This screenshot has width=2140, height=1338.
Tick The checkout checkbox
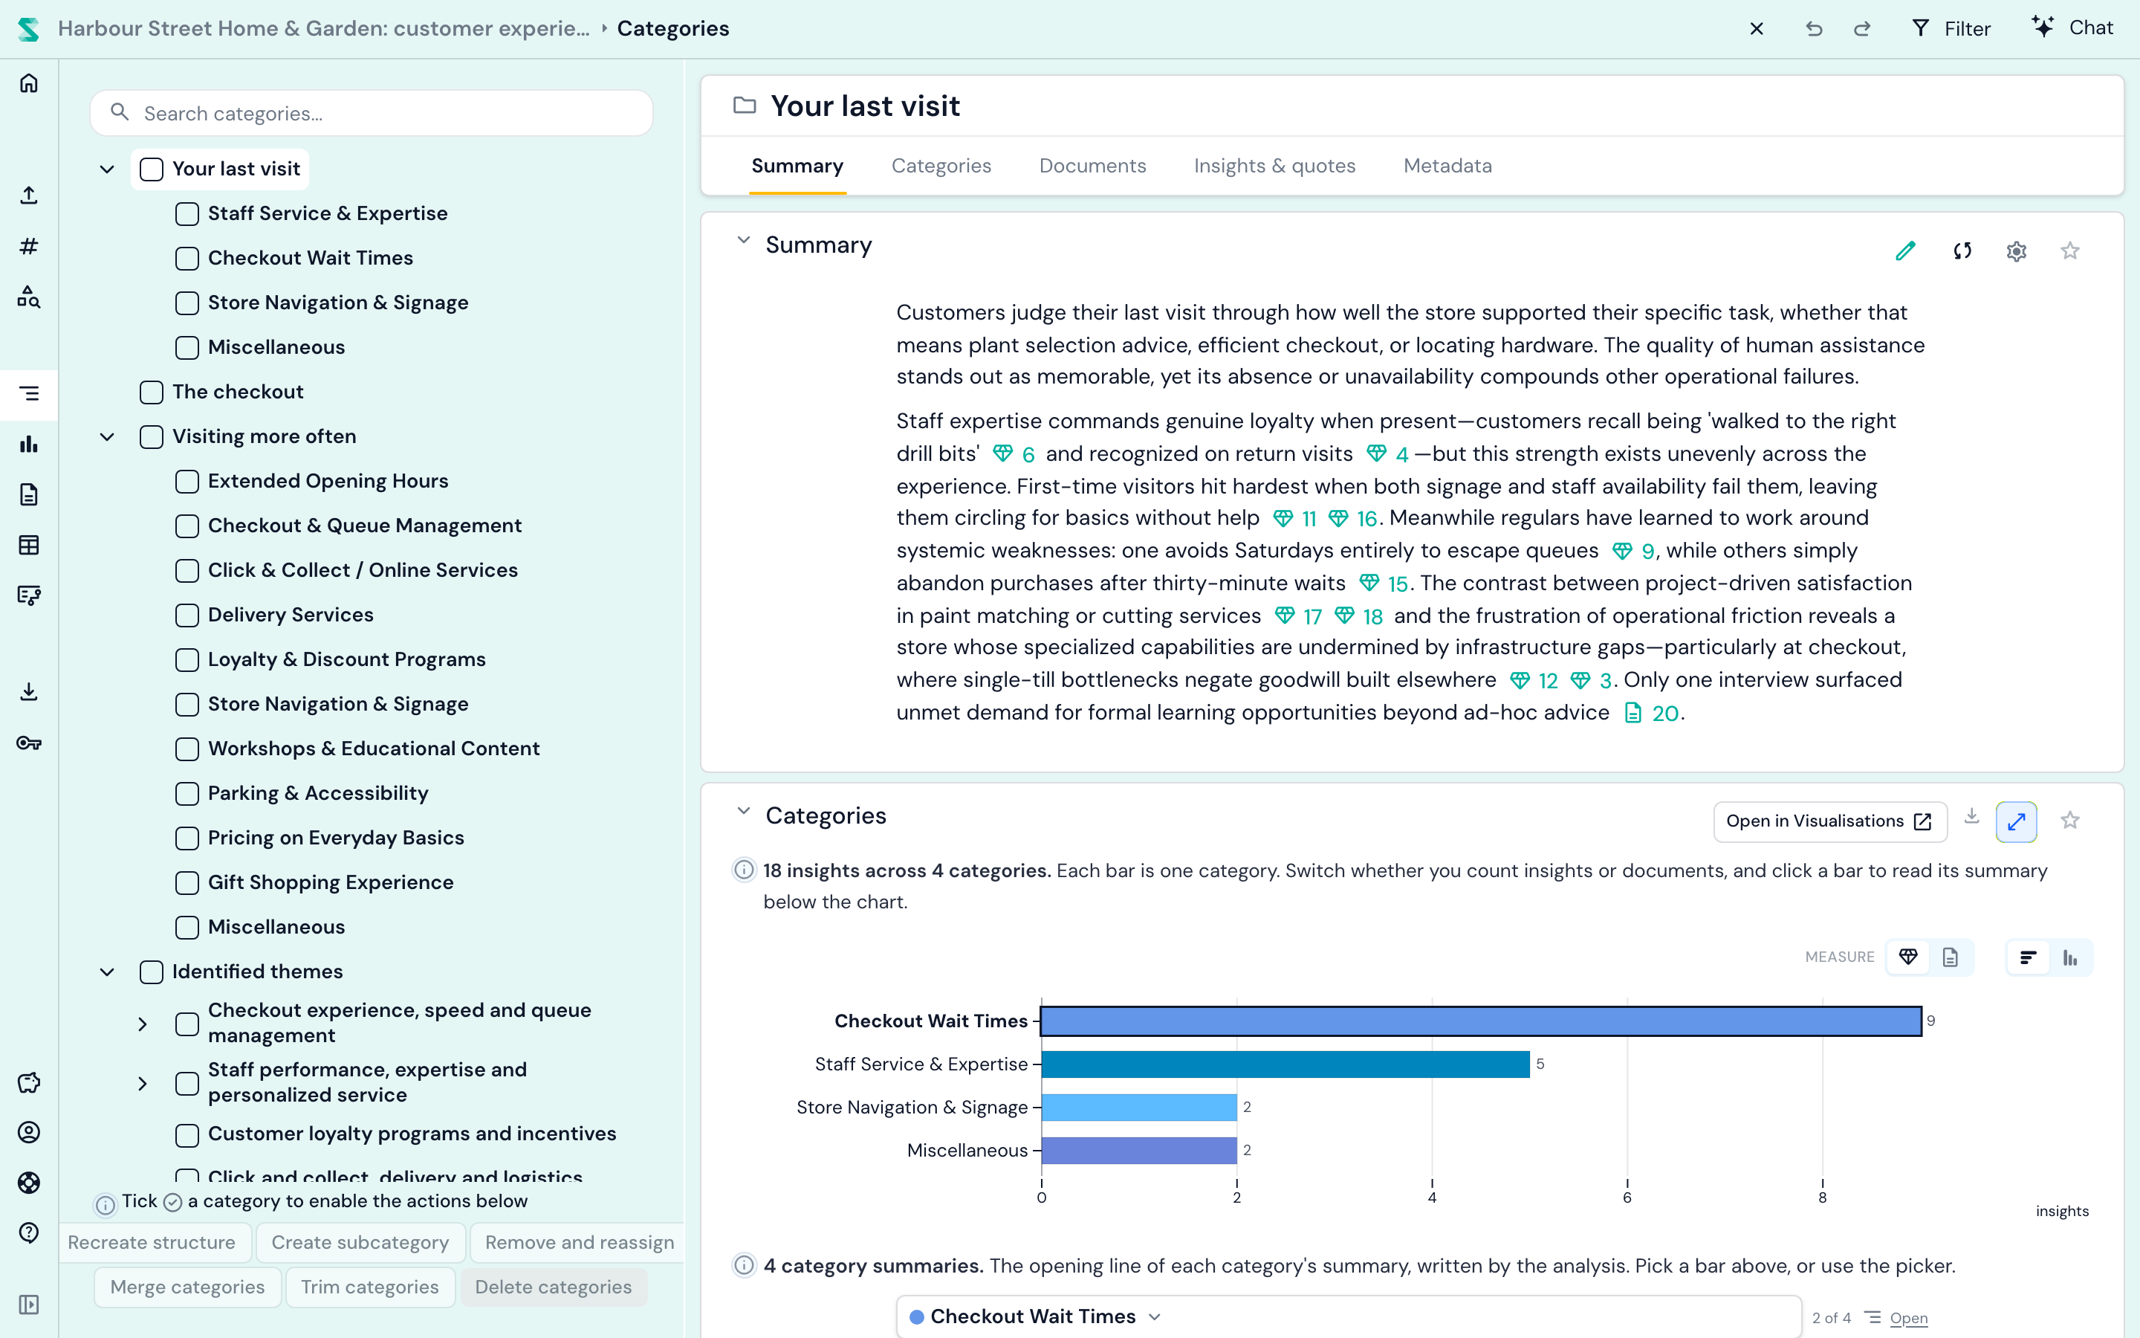152,392
